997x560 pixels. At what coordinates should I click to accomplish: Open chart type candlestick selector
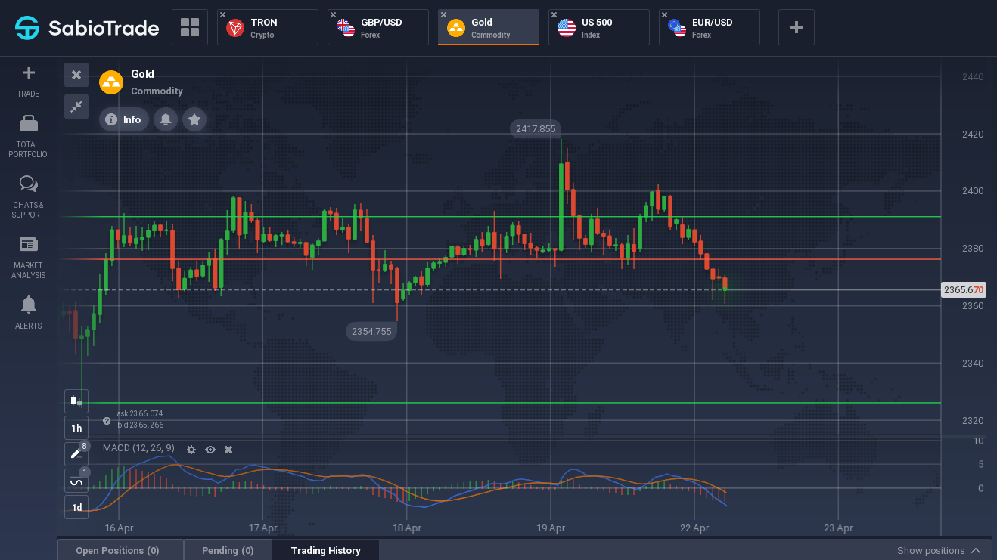click(x=76, y=401)
